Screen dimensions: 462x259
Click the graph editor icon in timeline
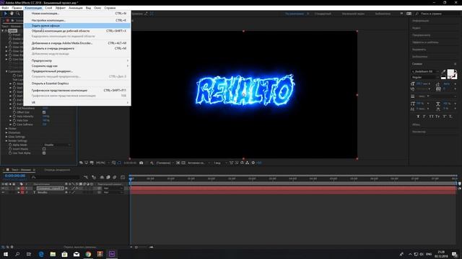[123, 178]
